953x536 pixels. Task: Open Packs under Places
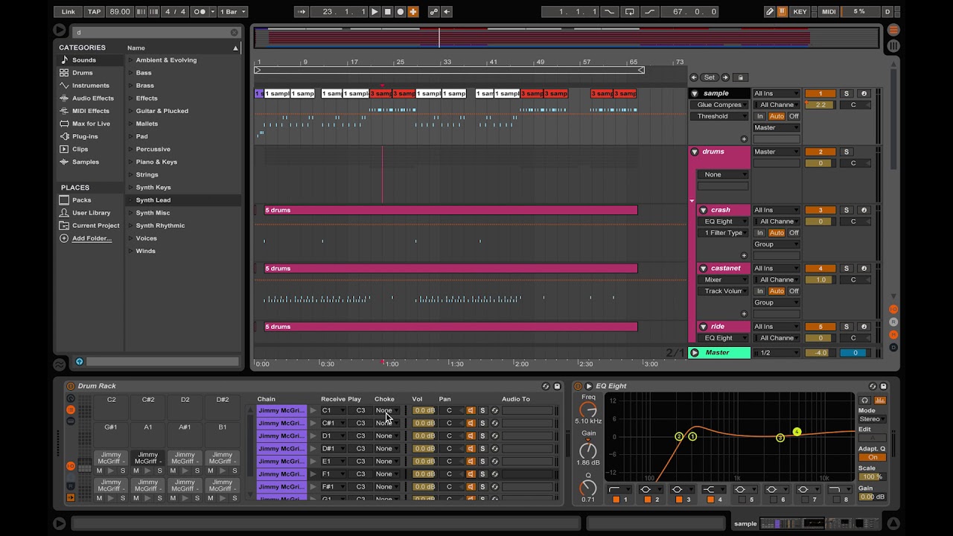[x=82, y=200]
